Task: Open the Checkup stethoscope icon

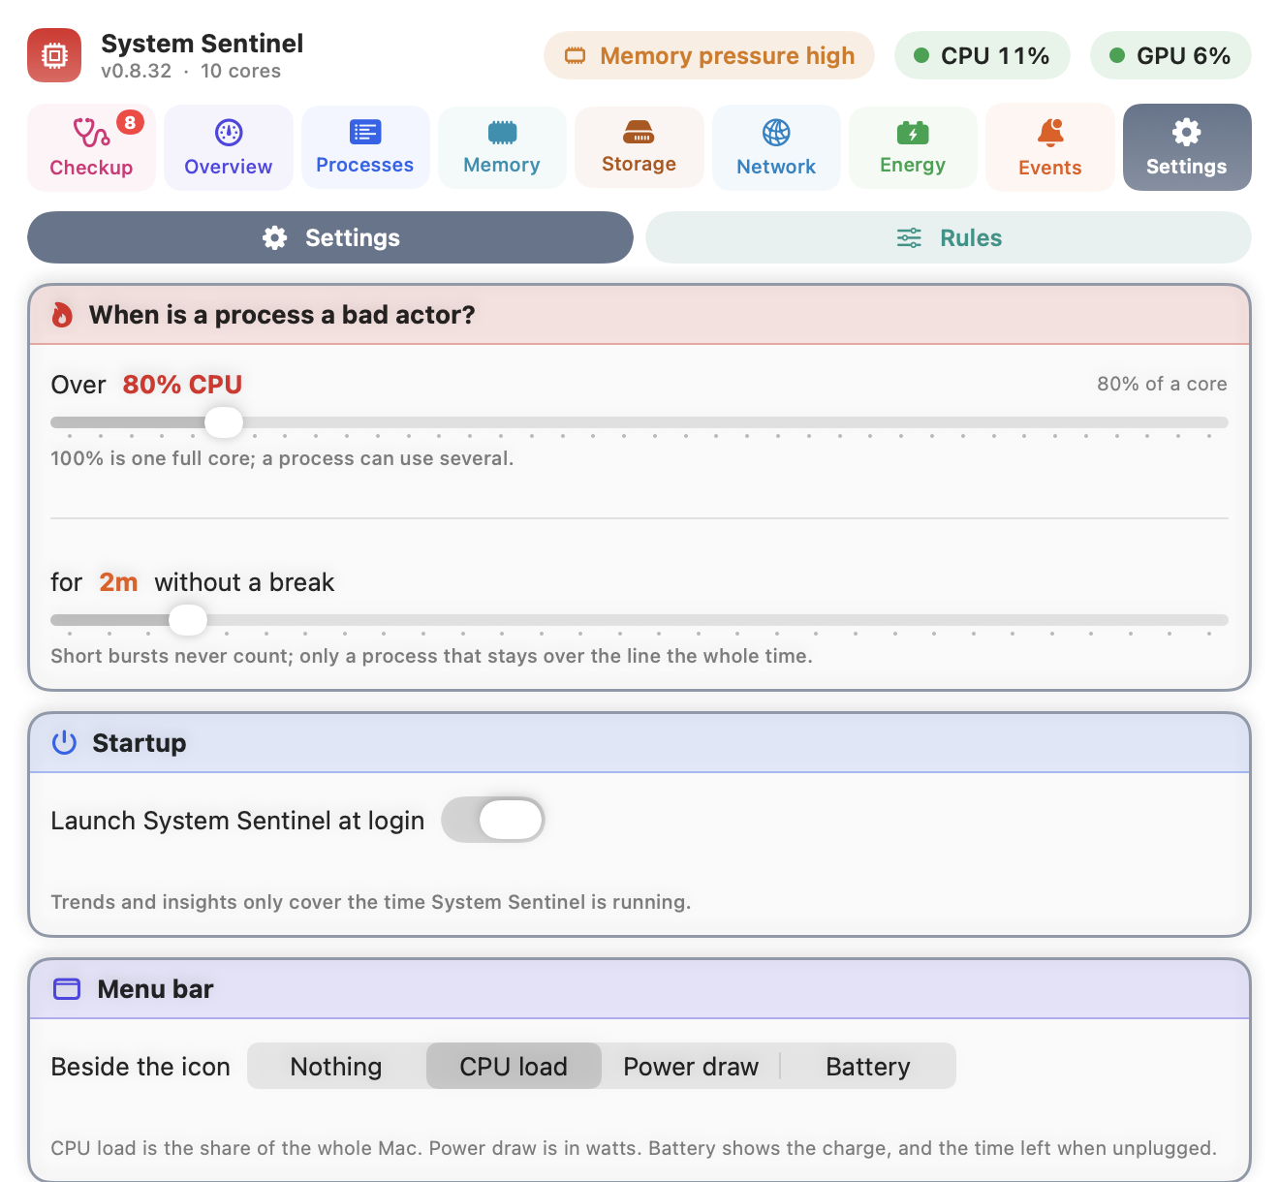Action: click(91, 132)
